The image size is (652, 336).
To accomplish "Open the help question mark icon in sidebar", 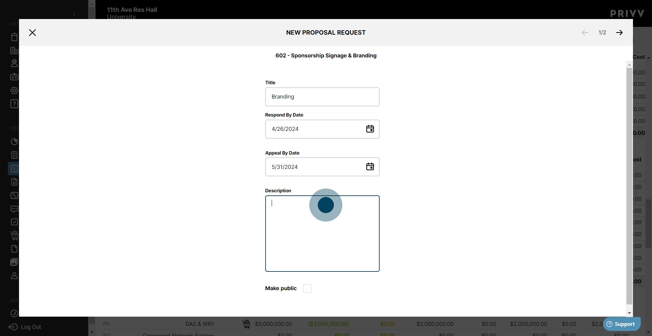I will point(14,104).
